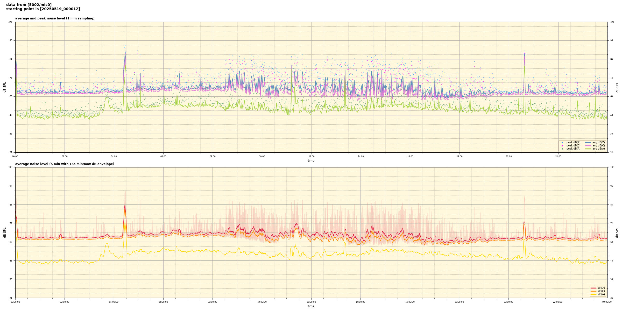Click the yellow dB(A) swatch in lower legend

(x=593, y=294)
